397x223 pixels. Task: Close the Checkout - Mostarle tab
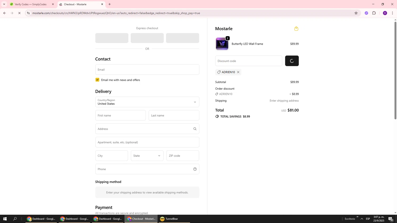click(x=102, y=4)
